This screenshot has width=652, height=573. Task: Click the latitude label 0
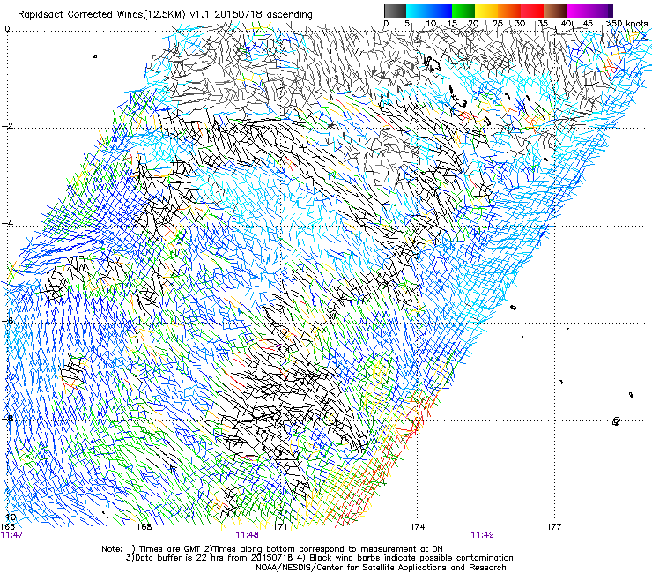pyautogui.click(x=7, y=29)
